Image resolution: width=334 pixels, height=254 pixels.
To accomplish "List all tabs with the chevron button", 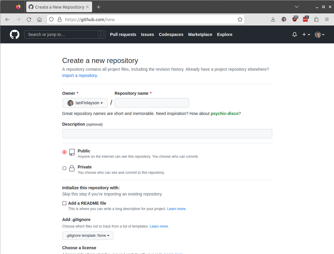I will (296, 7).
